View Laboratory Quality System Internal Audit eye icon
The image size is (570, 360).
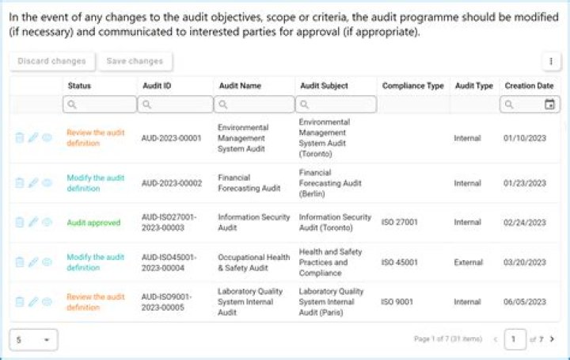tap(47, 301)
